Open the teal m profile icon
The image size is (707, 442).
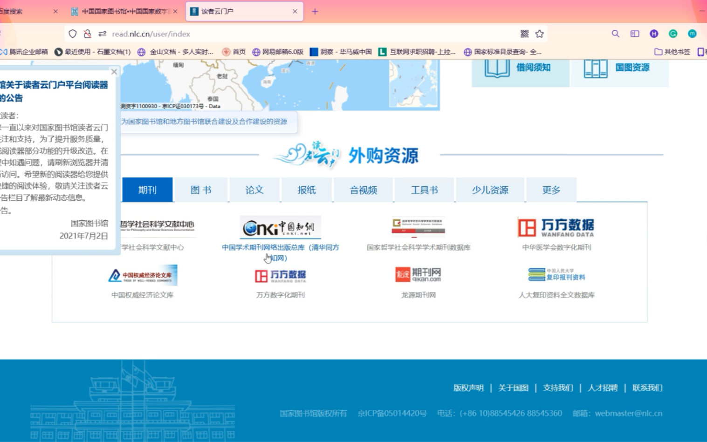click(x=692, y=34)
